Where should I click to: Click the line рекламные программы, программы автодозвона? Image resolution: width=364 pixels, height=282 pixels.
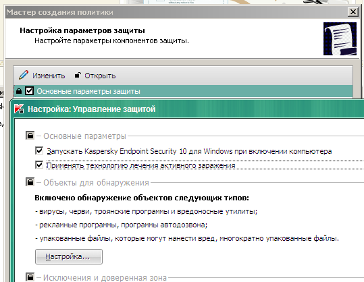[121, 225]
